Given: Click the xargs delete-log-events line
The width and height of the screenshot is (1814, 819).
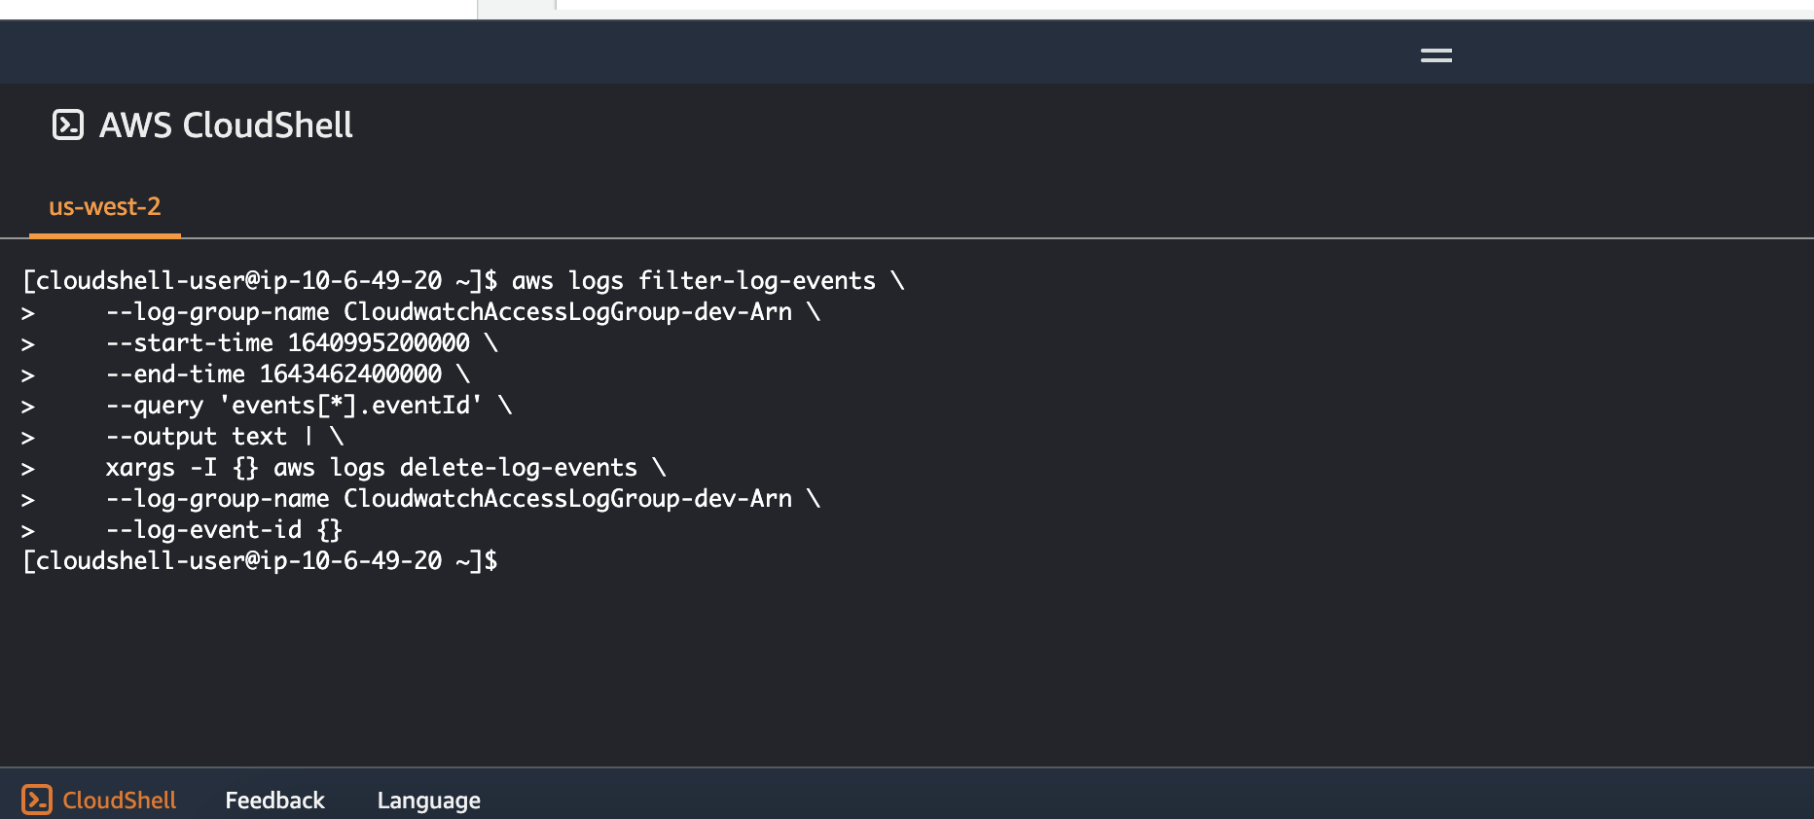Looking at the screenshot, I should point(385,468).
